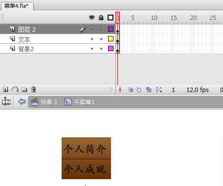The image size is (223, 186).
Task: Click the purple outline swatch of 图层 2
Action: (111, 29)
